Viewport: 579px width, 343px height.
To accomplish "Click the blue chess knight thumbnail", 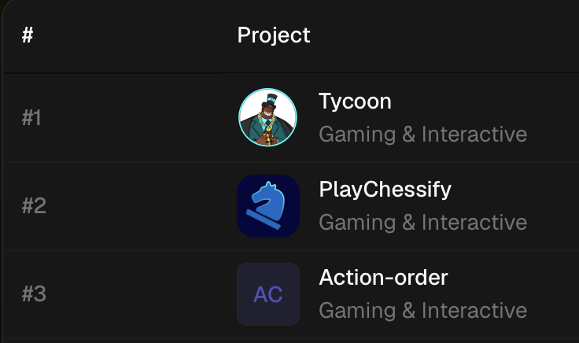I will [268, 206].
